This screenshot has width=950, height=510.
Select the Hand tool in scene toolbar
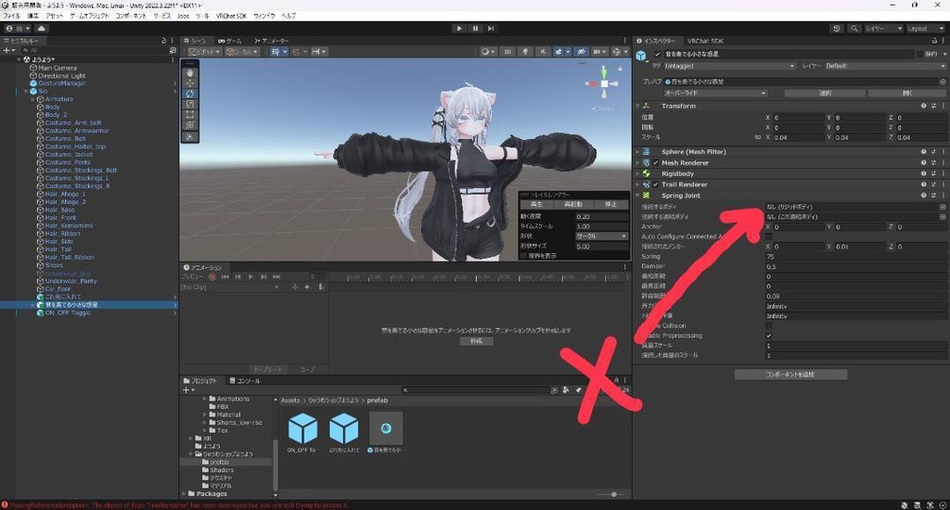[190, 72]
